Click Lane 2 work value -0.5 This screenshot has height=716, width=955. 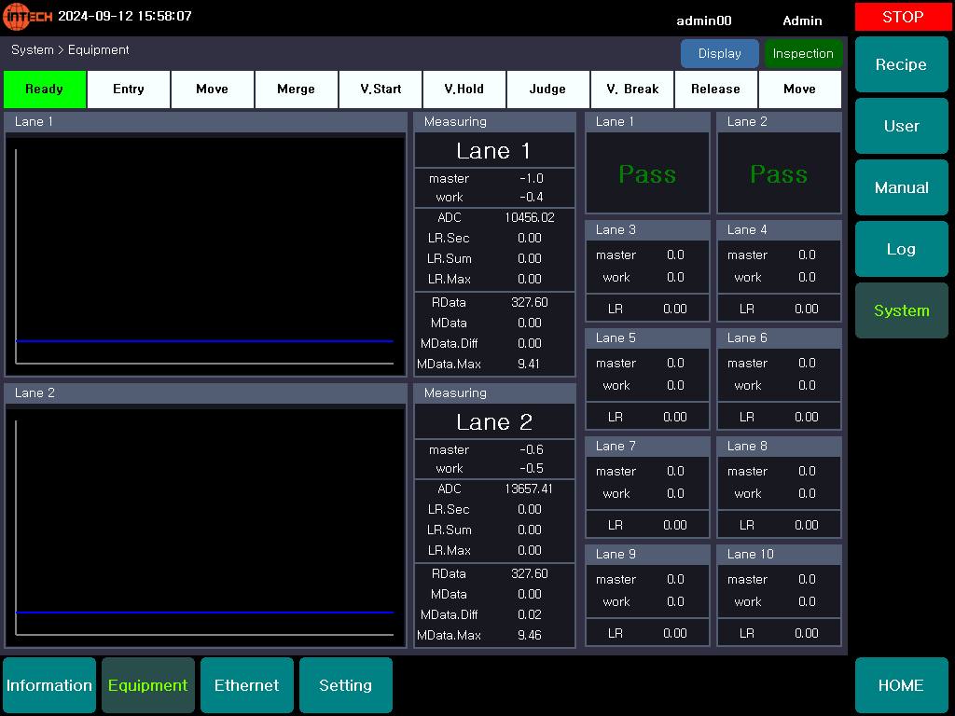click(532, 469)
